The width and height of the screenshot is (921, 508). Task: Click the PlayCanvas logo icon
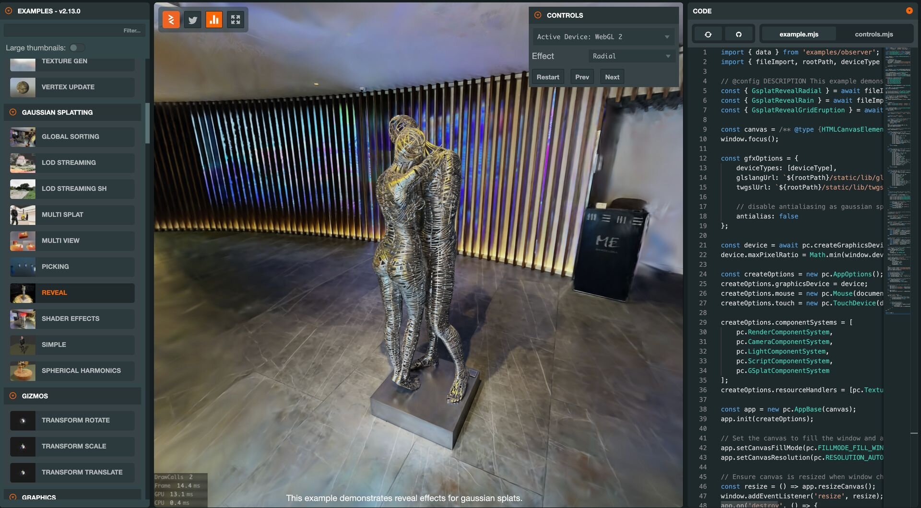171,20
